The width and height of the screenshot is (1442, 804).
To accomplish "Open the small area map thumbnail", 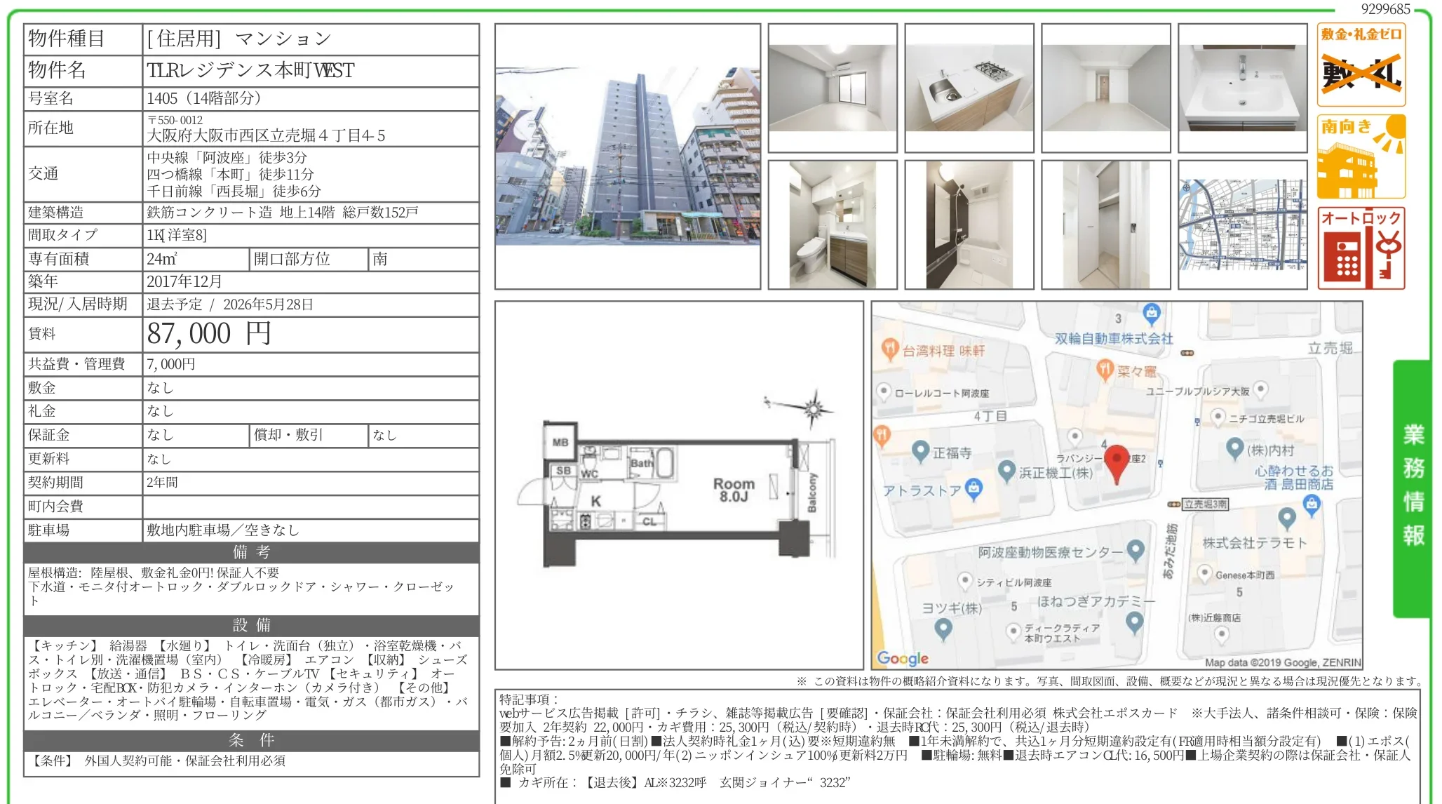I will (x=1242, y=225).
